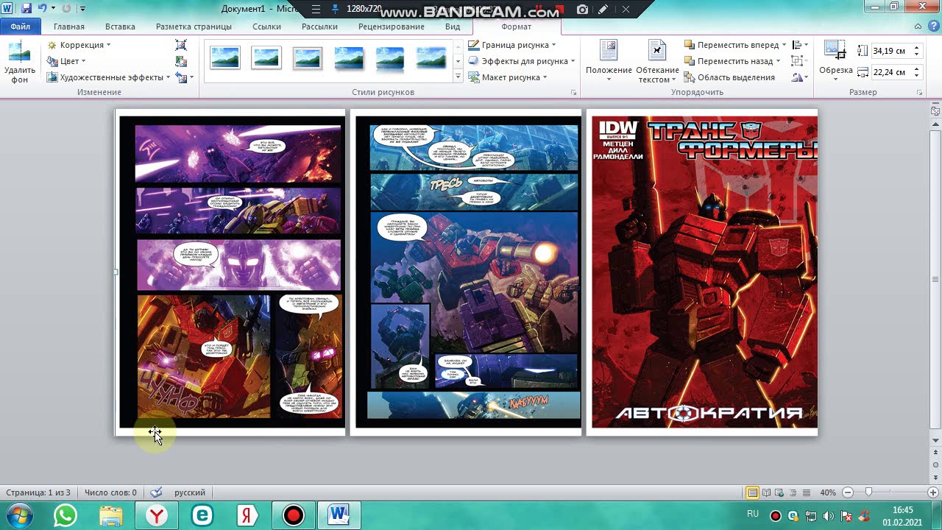Switch to the Вид tab
Viewport: 942px width, 530px height.
click(453, 26)
